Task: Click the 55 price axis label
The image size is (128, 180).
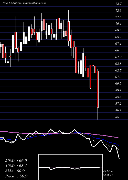Action: 117,117
